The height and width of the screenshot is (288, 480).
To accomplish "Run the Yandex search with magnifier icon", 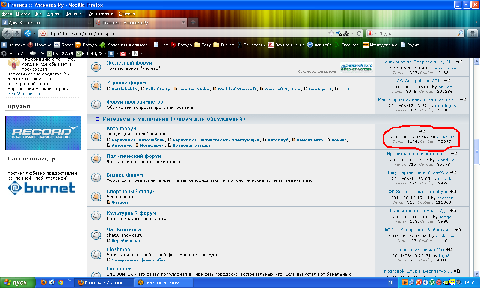I will [460, 33].
